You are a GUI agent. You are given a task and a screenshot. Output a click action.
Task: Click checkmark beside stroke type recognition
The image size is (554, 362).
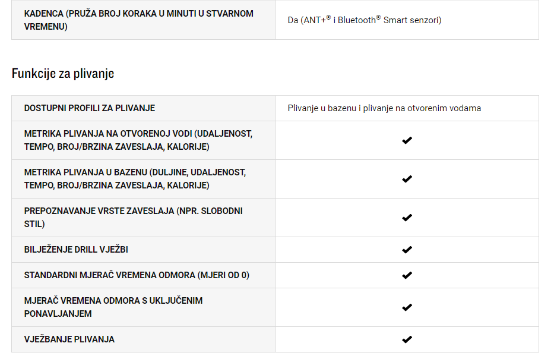coord(407,218)
